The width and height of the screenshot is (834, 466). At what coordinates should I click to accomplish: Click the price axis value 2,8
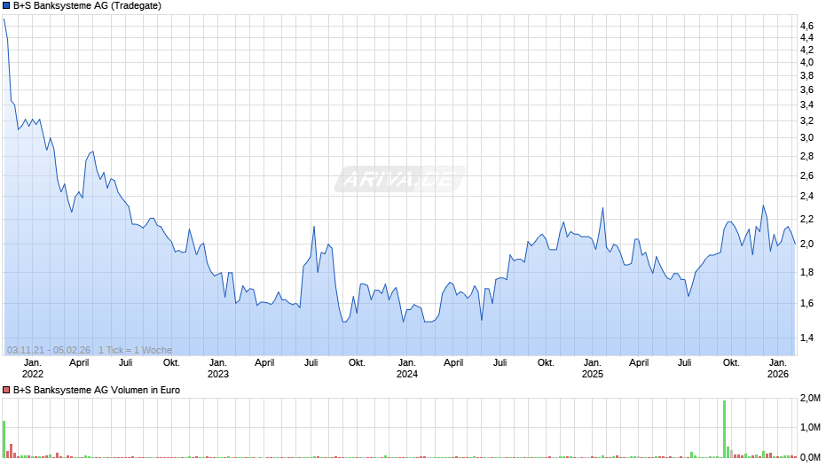coord(806,156)
